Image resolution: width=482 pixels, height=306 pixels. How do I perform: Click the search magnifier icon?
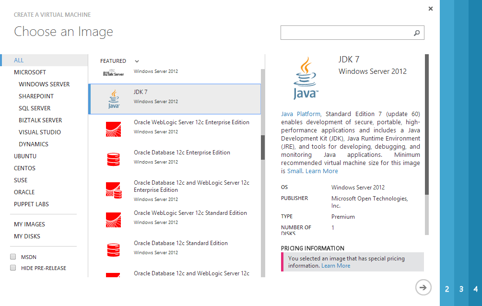pos(416,33)
